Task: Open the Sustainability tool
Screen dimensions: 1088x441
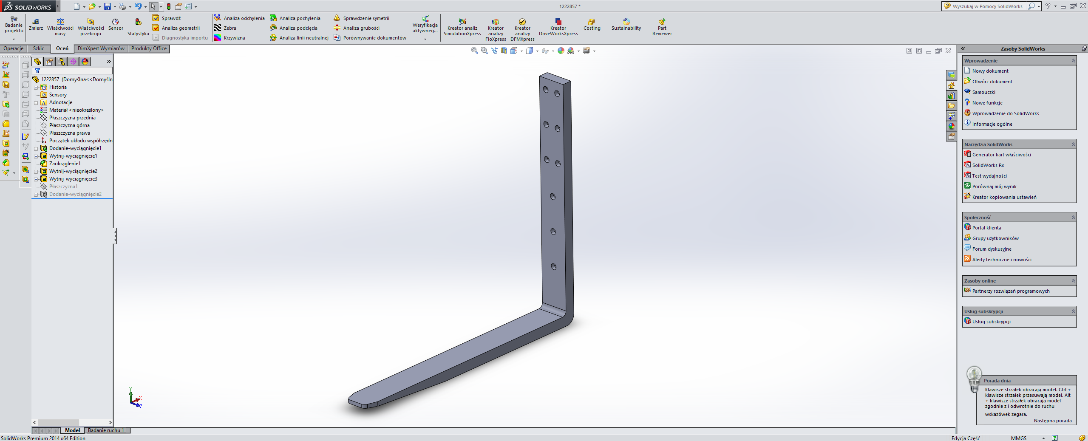Action: pyautogui.click(x=626, y=25)
